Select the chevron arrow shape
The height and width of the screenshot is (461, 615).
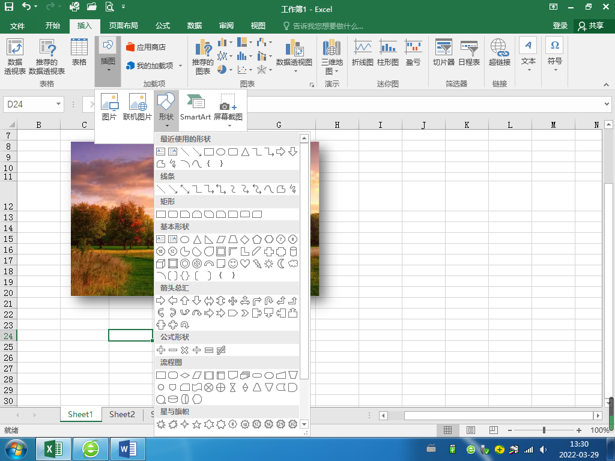(x=245, y=313)
